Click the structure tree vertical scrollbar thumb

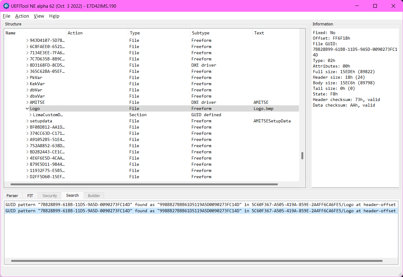[x=302, y=156]
